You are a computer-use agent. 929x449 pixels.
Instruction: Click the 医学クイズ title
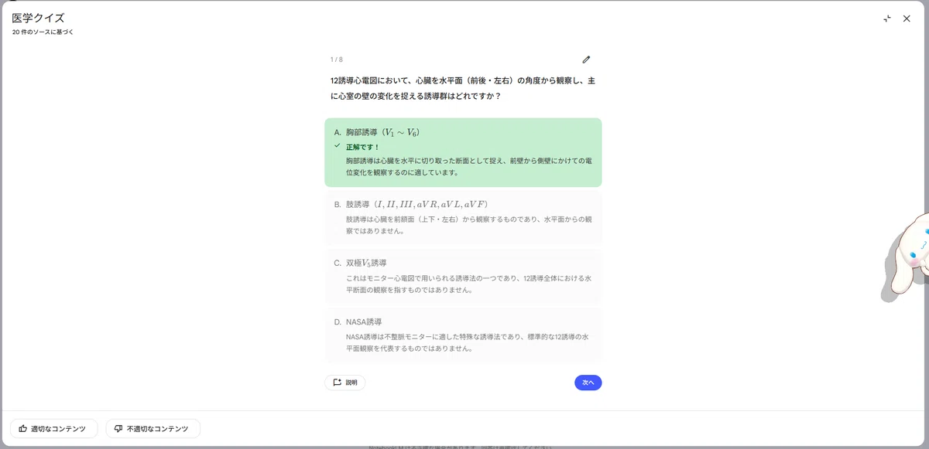click(38, 18)
